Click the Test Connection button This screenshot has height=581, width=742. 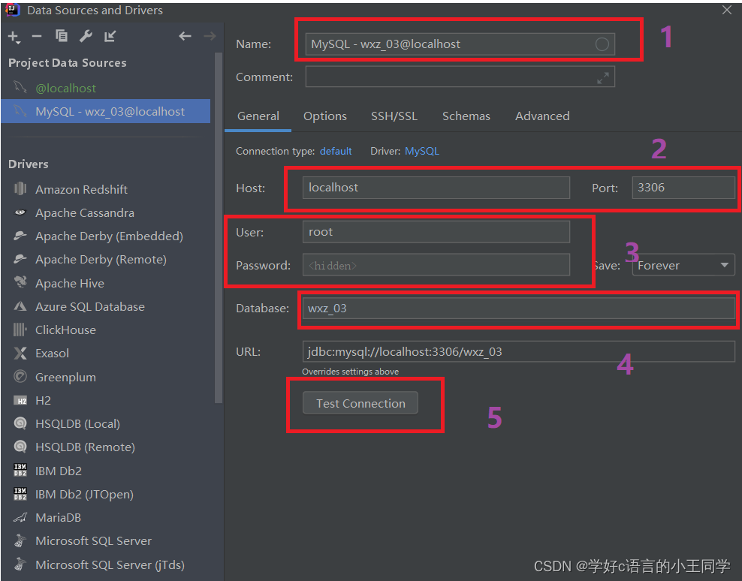360,403
